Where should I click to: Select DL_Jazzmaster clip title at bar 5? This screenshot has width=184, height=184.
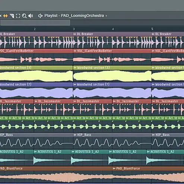point(167,101)
